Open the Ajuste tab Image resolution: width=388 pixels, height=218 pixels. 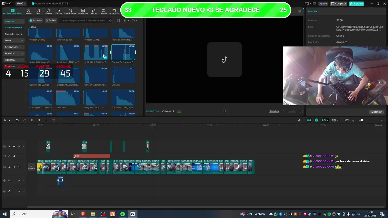(104, 12)
